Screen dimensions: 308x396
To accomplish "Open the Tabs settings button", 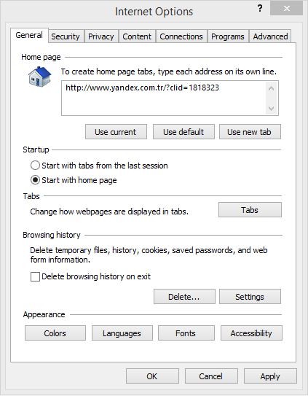I will coord(250,209).
